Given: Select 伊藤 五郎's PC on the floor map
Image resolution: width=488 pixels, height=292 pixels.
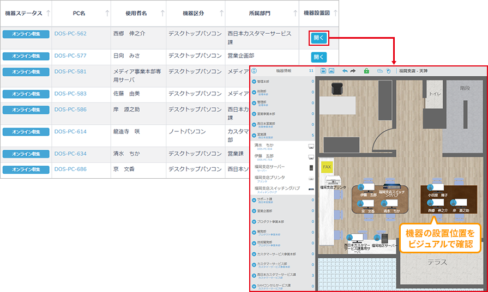Looking at the screenshot, I should [366, 187].
